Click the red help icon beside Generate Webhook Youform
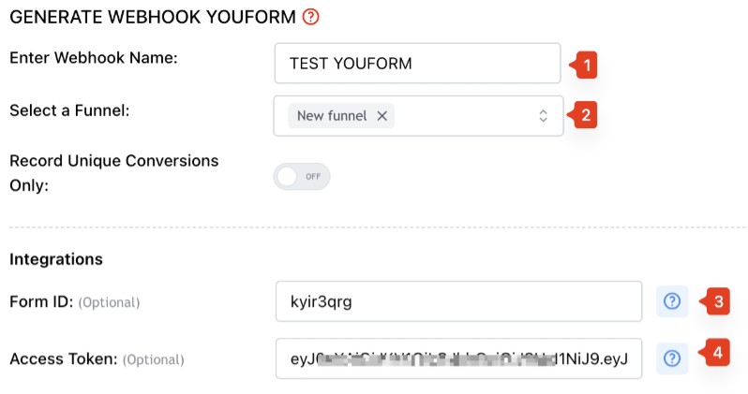Viewport: 748px width, 394px height. 310,17
